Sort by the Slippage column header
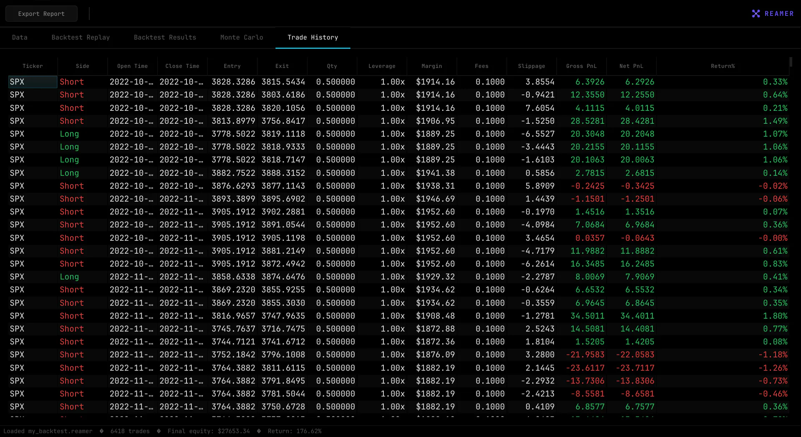Viewport: 801px width, 437px height. tap(531, 66)
